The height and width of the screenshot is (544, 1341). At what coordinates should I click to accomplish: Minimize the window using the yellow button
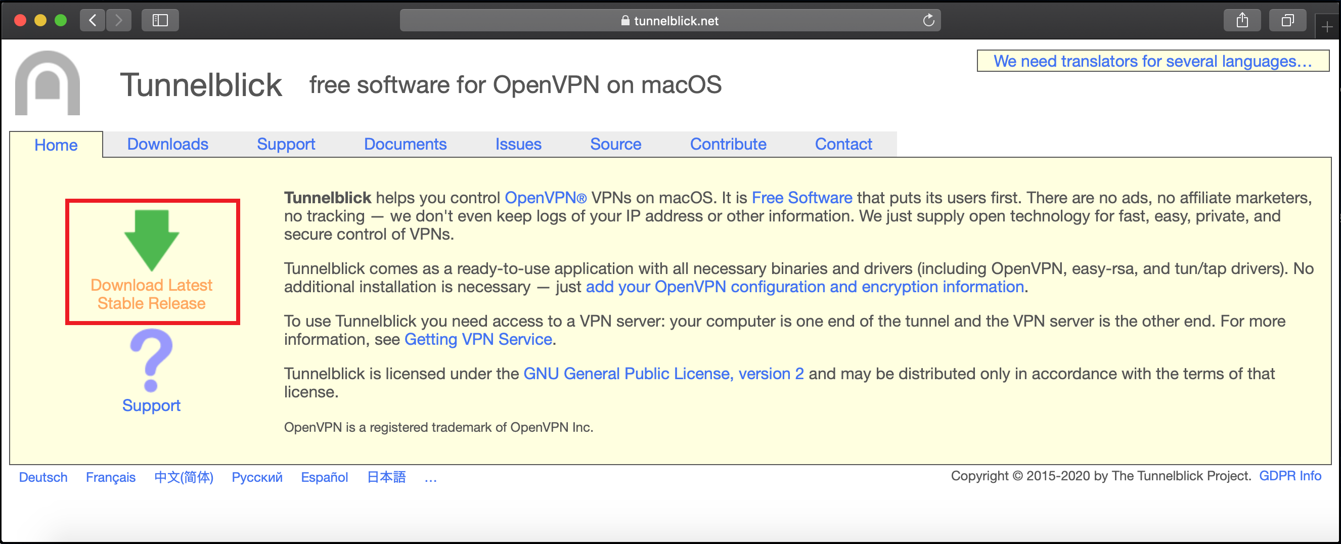pyautogui.click(x=40, y=20)
